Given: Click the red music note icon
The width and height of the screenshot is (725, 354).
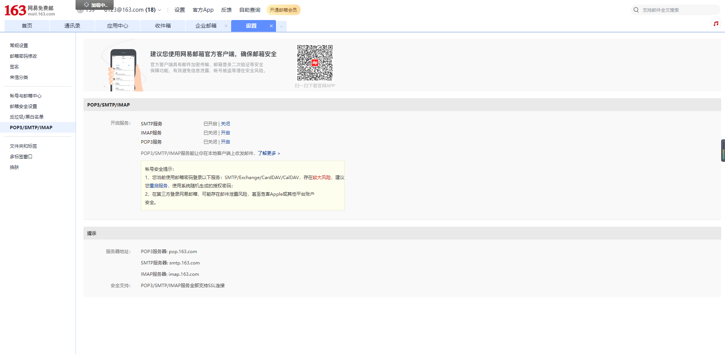Looking at the screenshot, I should pos(716,23).
